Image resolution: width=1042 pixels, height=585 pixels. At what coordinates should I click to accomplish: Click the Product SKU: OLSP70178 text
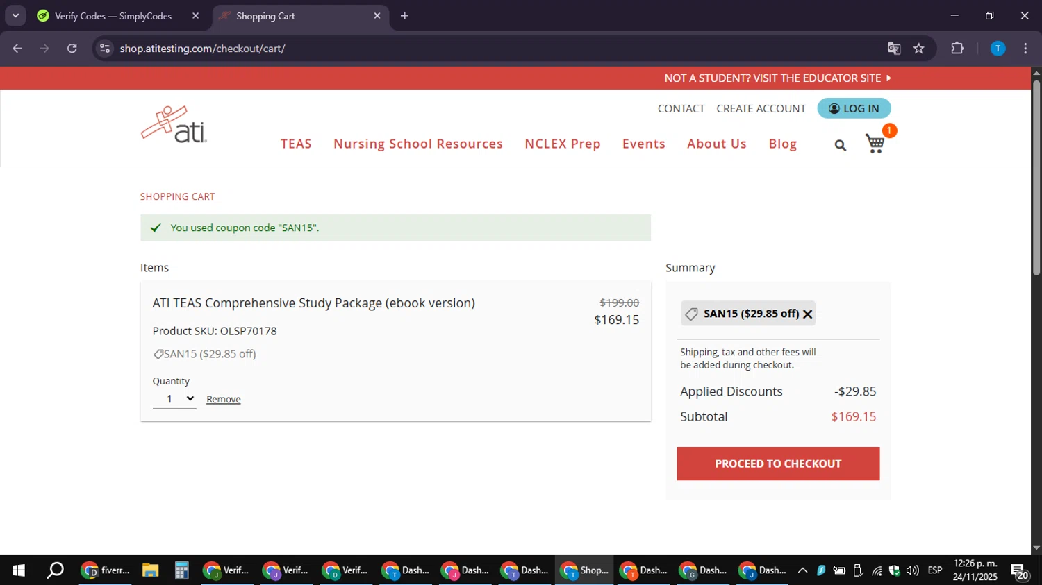click(x=215, y=331)
